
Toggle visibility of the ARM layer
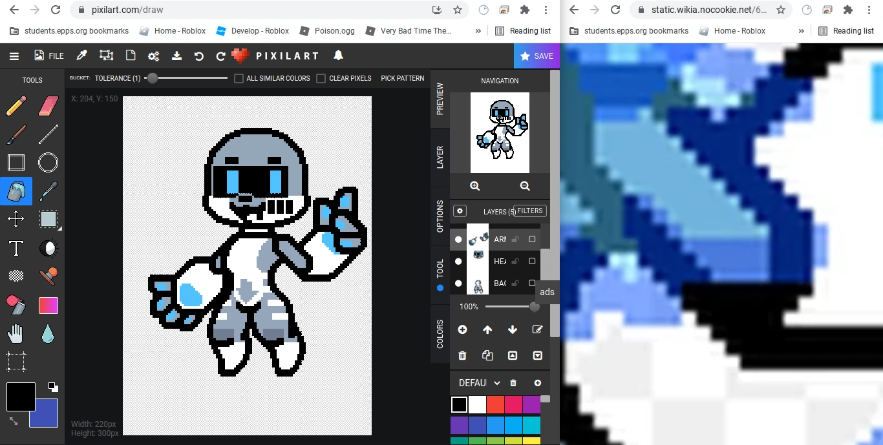[458, 239]
